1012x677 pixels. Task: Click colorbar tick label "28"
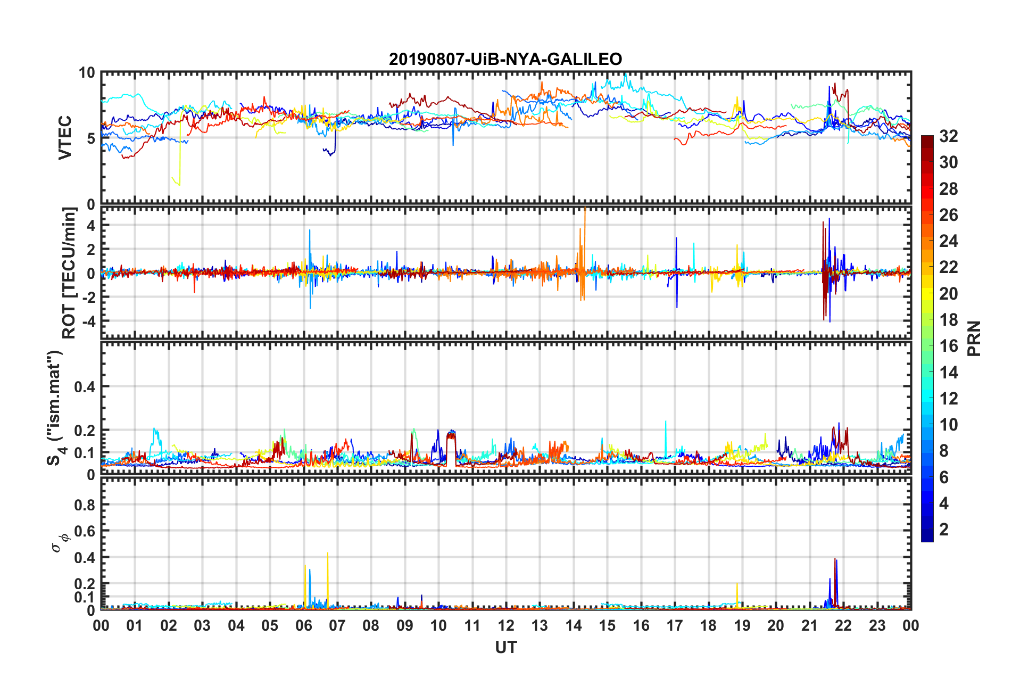(x=949, y=189)
